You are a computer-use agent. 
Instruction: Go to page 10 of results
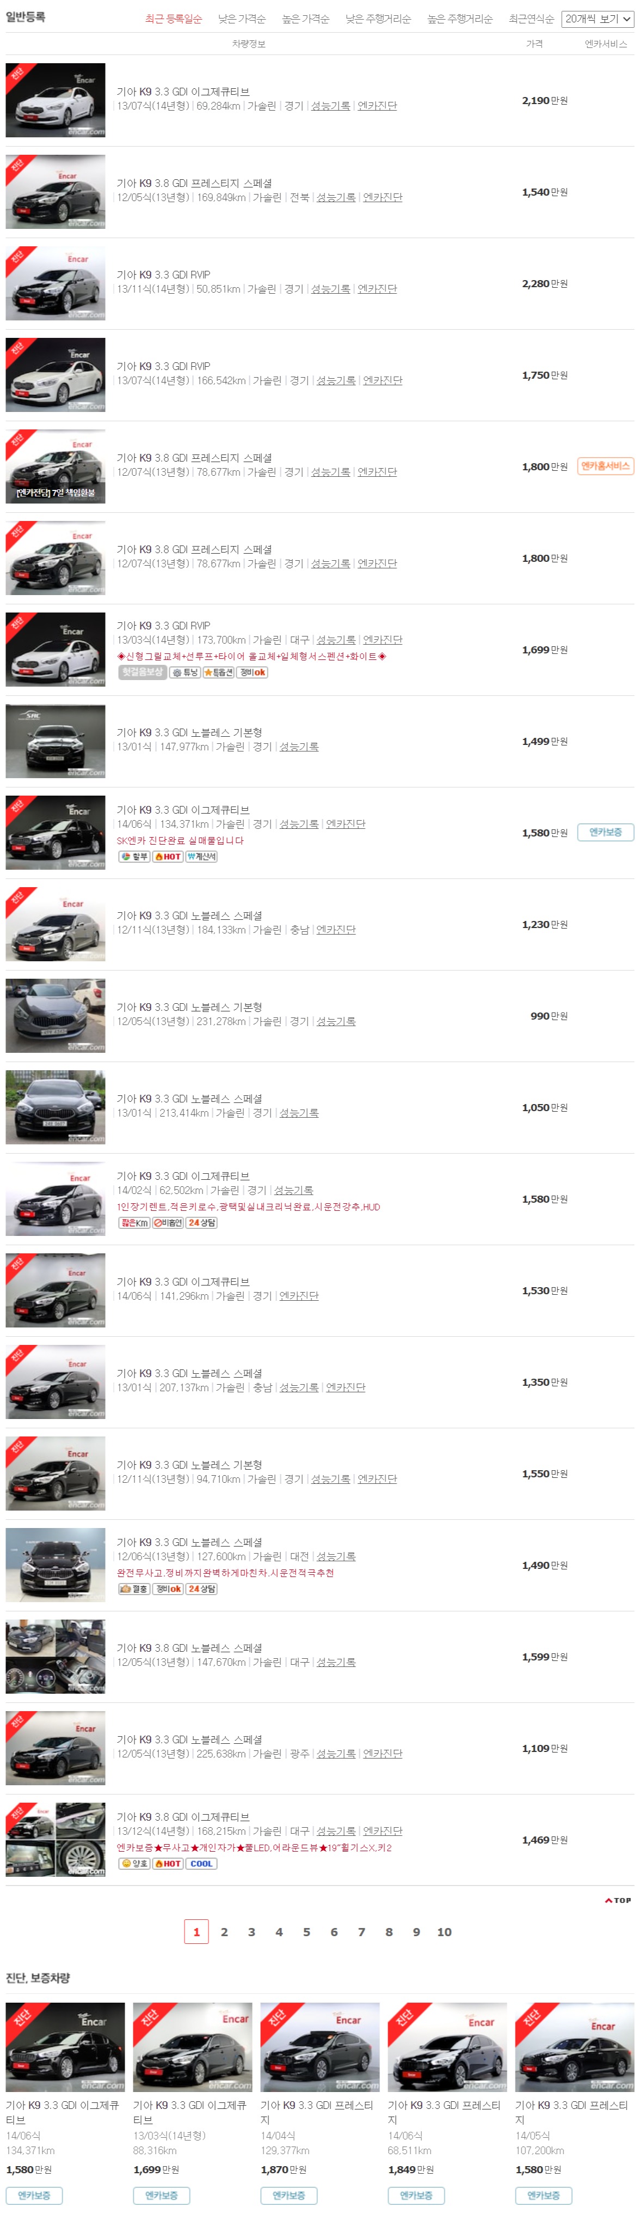(444, 1932)
